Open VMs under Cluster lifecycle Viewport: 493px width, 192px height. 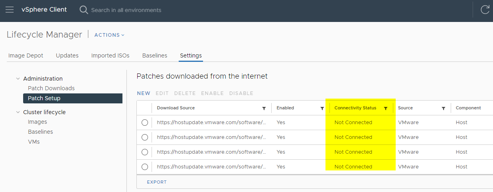(34, 142)
